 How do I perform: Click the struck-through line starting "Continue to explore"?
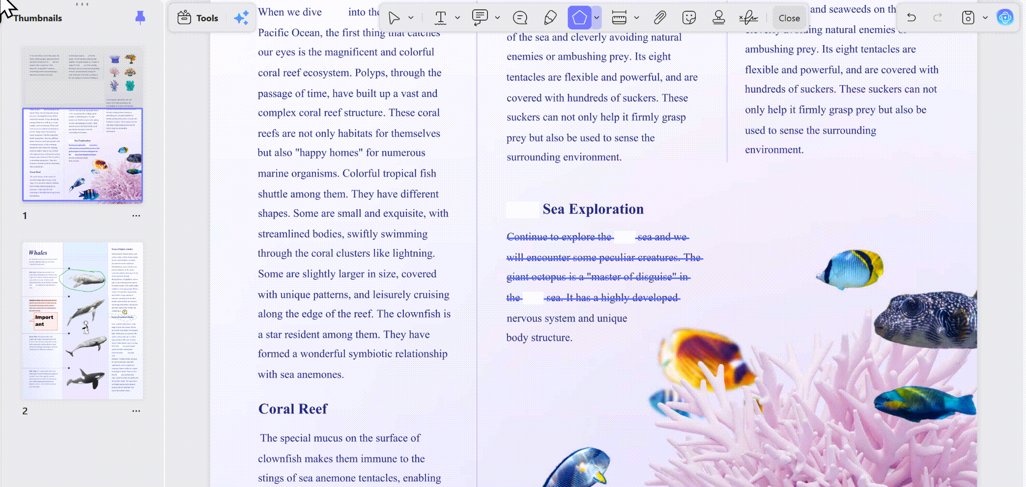[598, 237]
